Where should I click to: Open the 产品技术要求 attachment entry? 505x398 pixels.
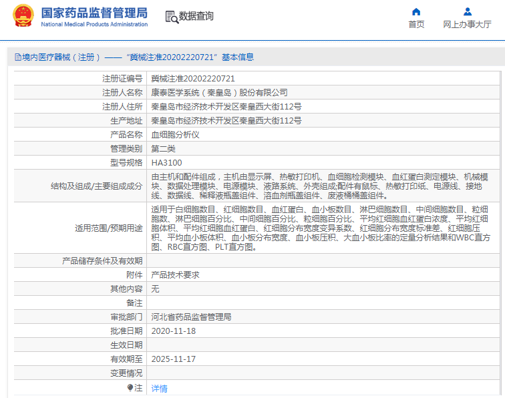point(175,274)
